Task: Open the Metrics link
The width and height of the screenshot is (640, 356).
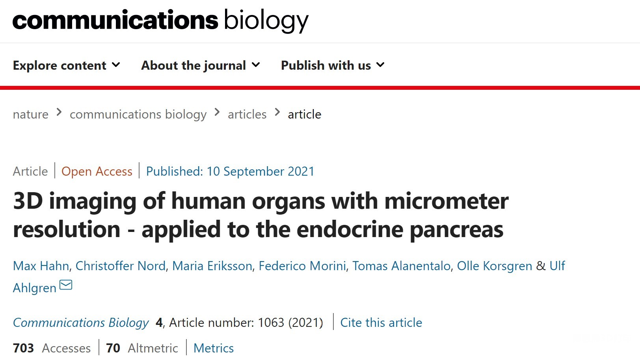Action: [x=214, y=348]
